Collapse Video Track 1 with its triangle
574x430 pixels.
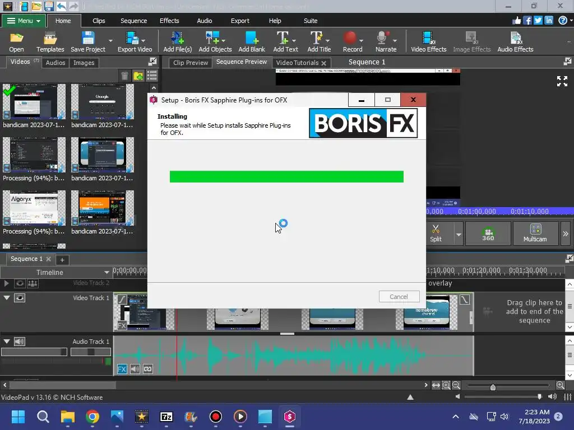7,298
